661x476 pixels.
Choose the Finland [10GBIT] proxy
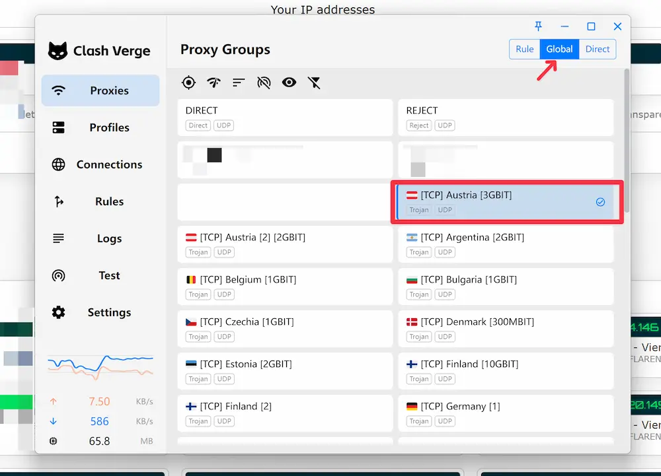tap(506, 371)
